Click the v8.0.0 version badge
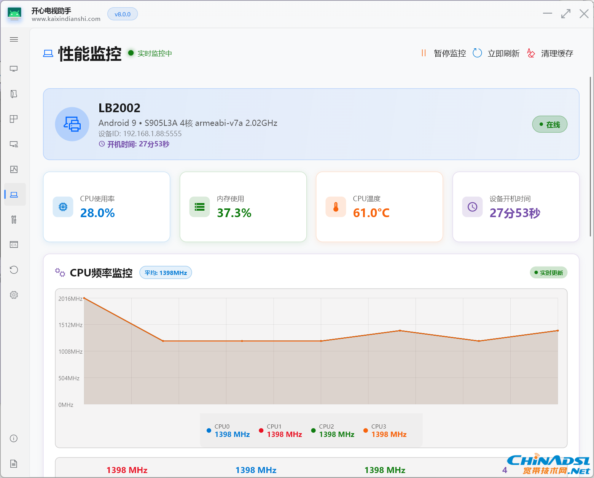The height and width of the screenshot is (478, 594). (x=123, y=14)
